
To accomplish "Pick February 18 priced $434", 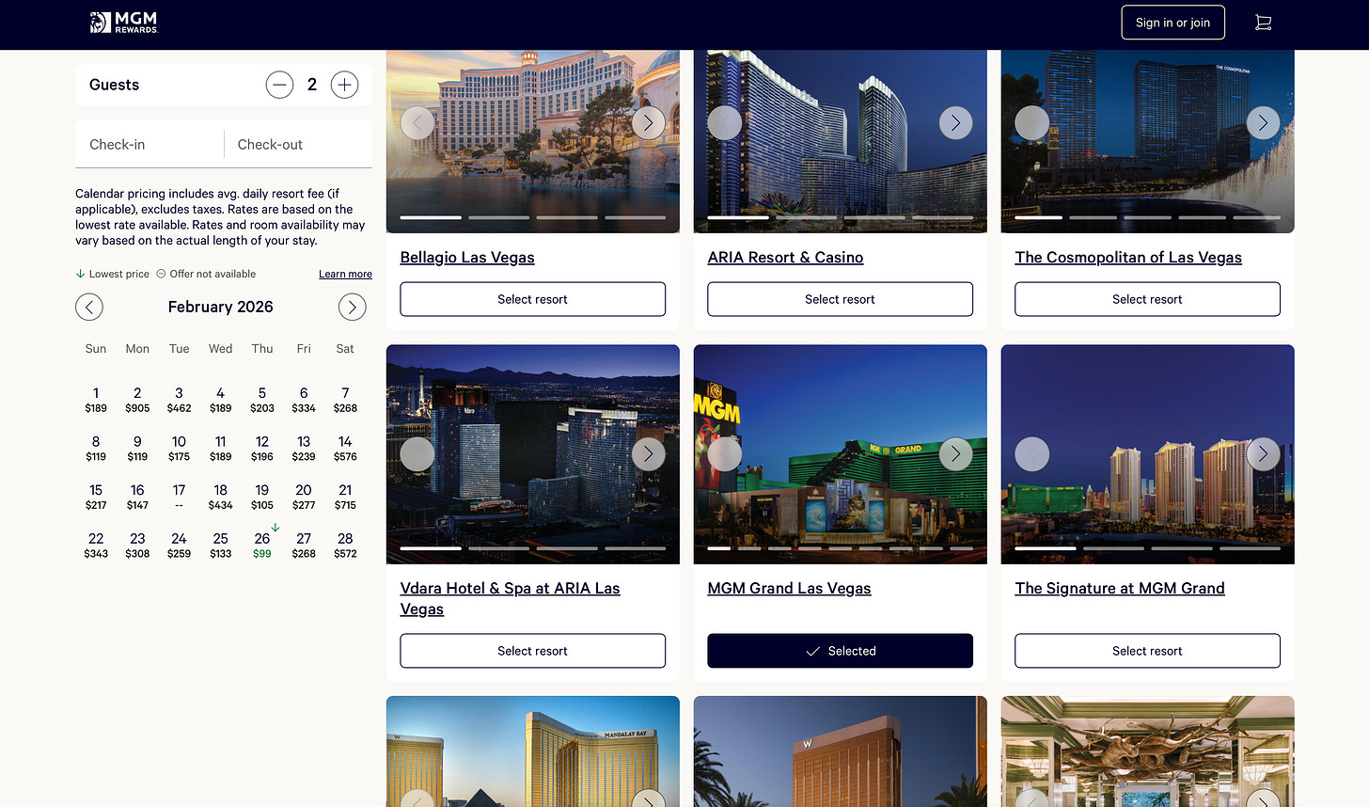I will tap(221, 497).
